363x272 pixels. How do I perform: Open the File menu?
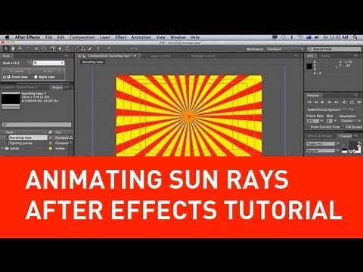click(x=48, y=37)
